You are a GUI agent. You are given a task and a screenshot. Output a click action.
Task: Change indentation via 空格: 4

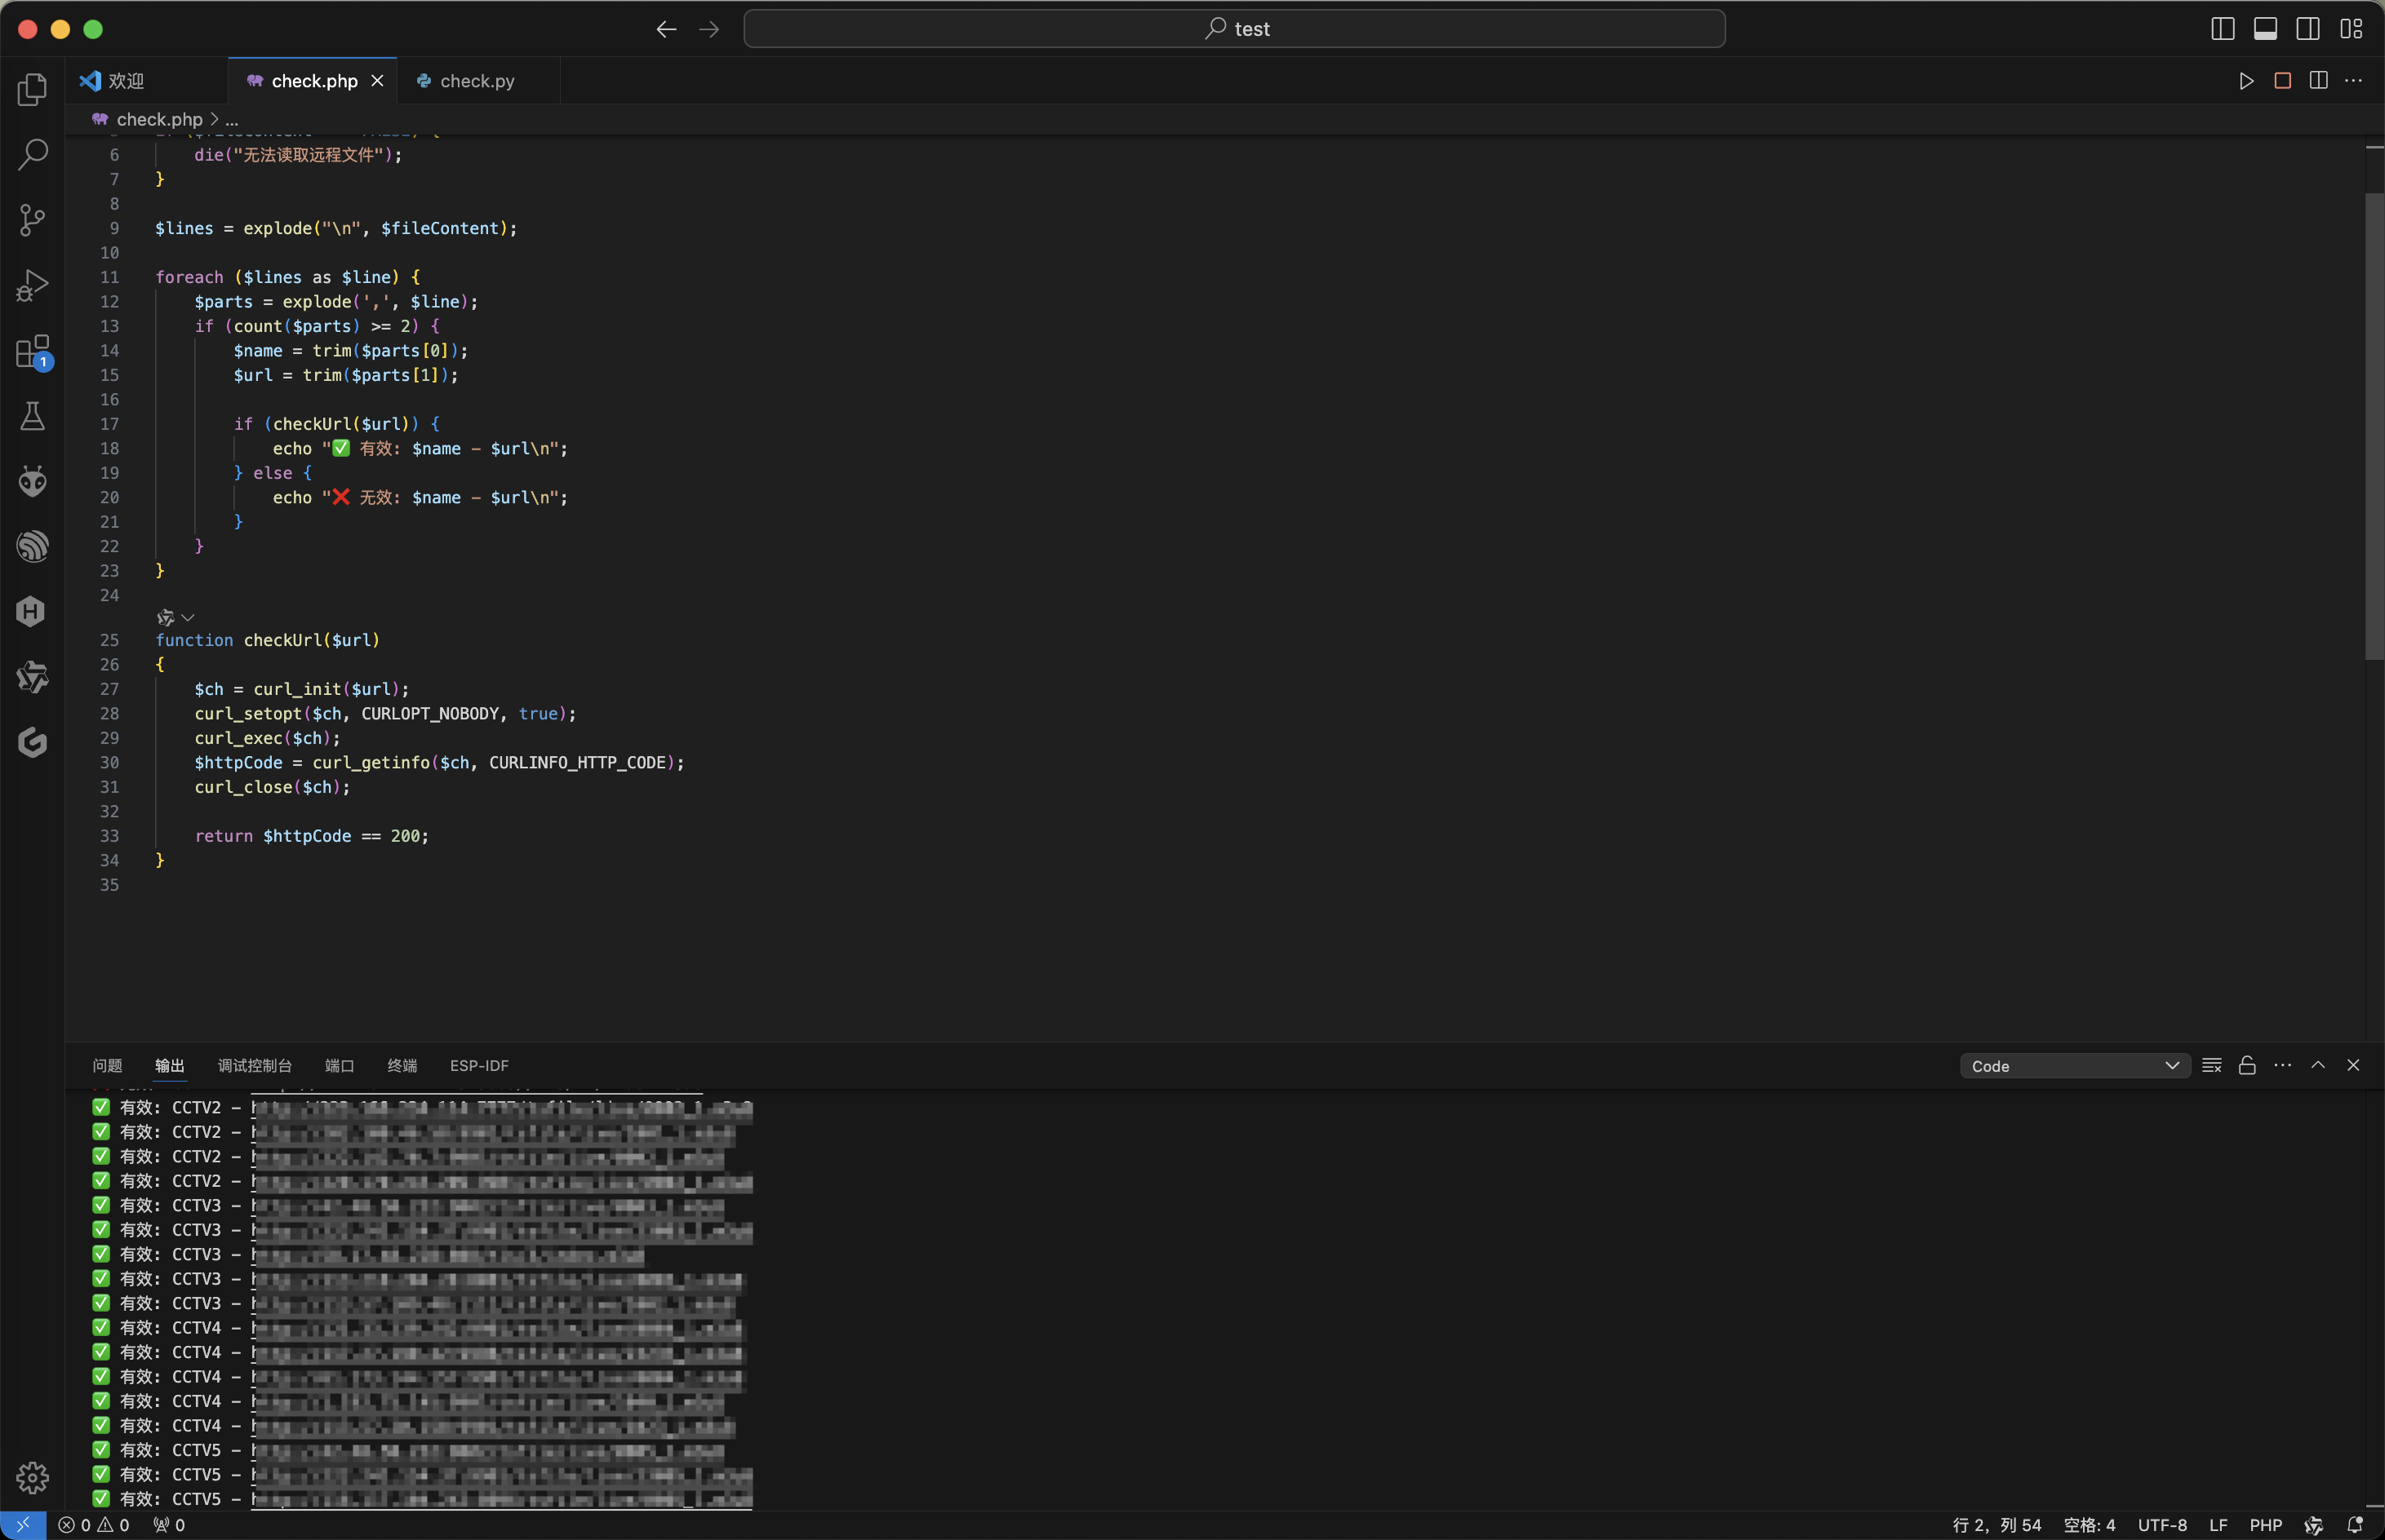pos(2089,1525)
